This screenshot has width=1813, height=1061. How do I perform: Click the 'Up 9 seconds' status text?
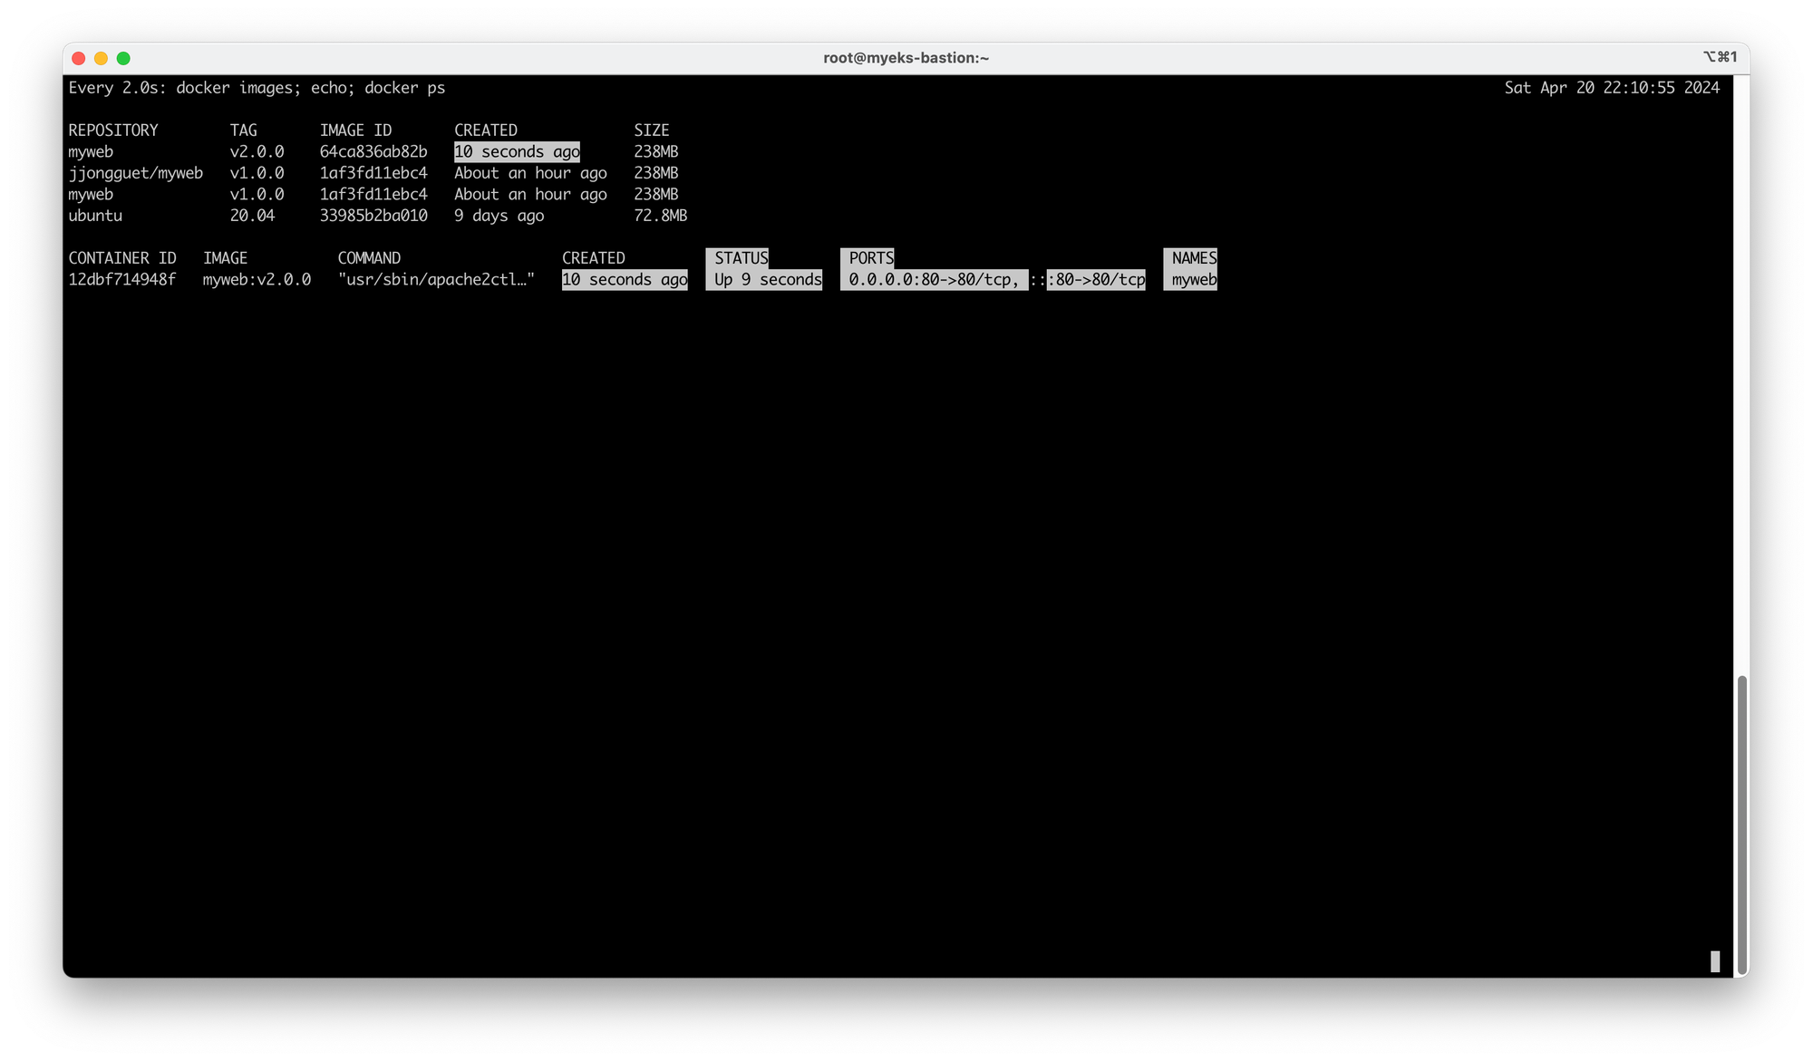[767, 279]
